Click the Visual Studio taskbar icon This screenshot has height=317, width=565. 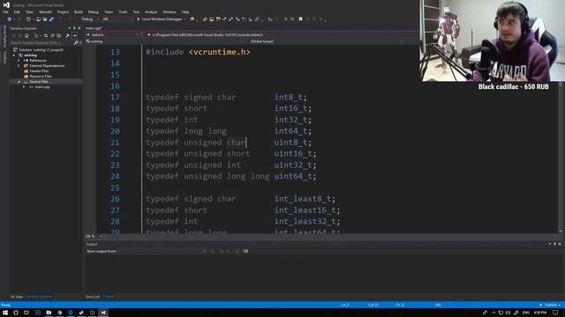[x=103, y=313]
